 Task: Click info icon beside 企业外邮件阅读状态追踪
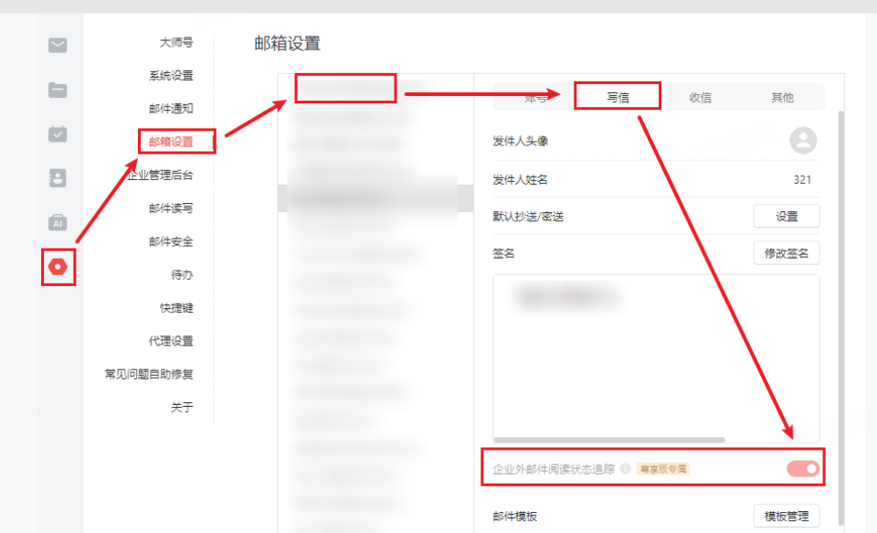(626, 469)
